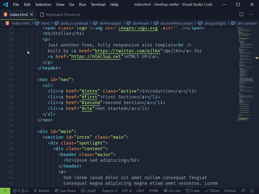Change indentation via Spaces: 2
This screenshot has width=259, height=194.
[110, 191]
